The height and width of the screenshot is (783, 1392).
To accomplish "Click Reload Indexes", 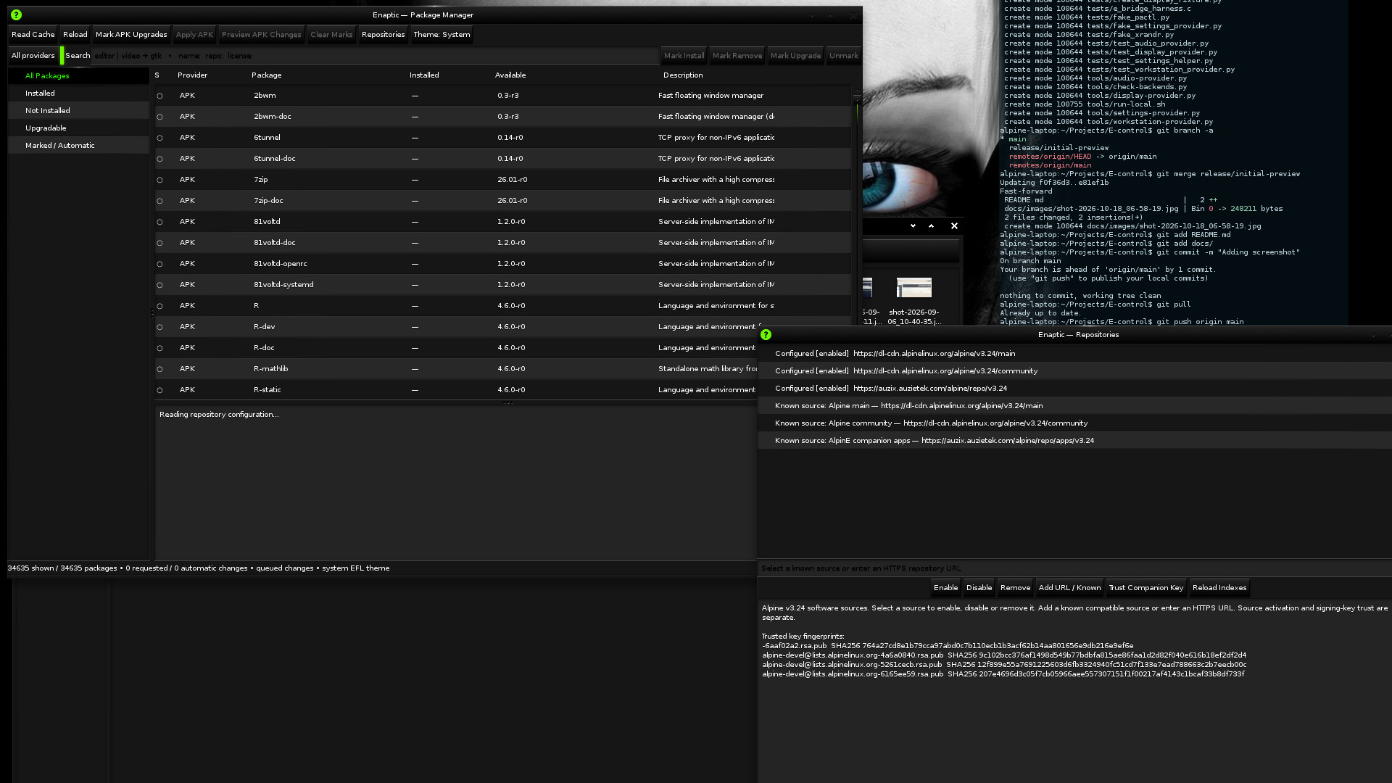I will tap(1219, 588).
